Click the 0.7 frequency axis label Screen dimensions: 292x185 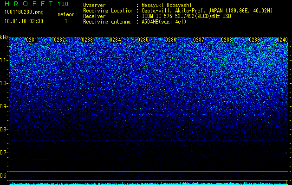(x=4, y=153)
